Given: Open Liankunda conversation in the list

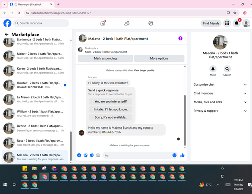Looking at the screenshot, I should 35,42.
